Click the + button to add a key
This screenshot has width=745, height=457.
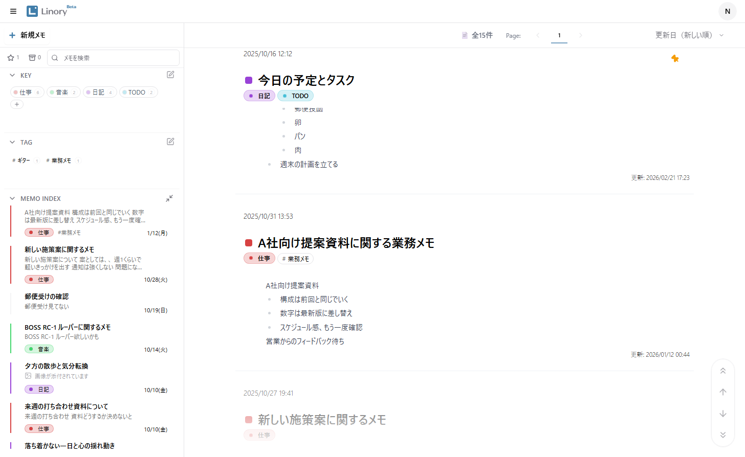(16, 104)
